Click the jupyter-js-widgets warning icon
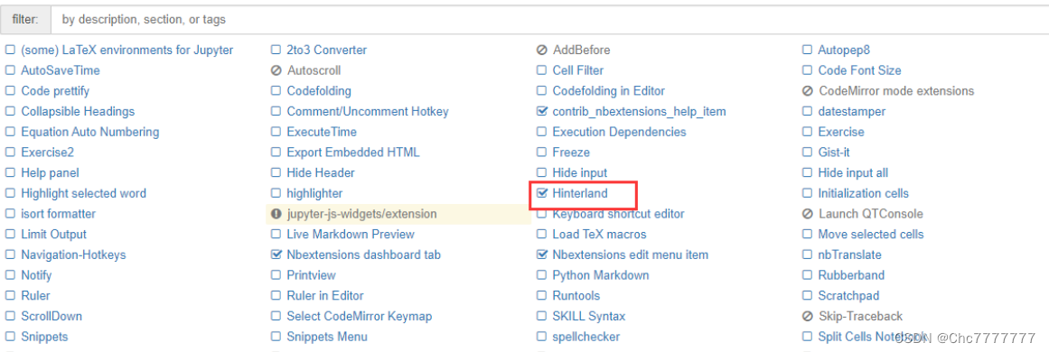 (x=276, y=214)
